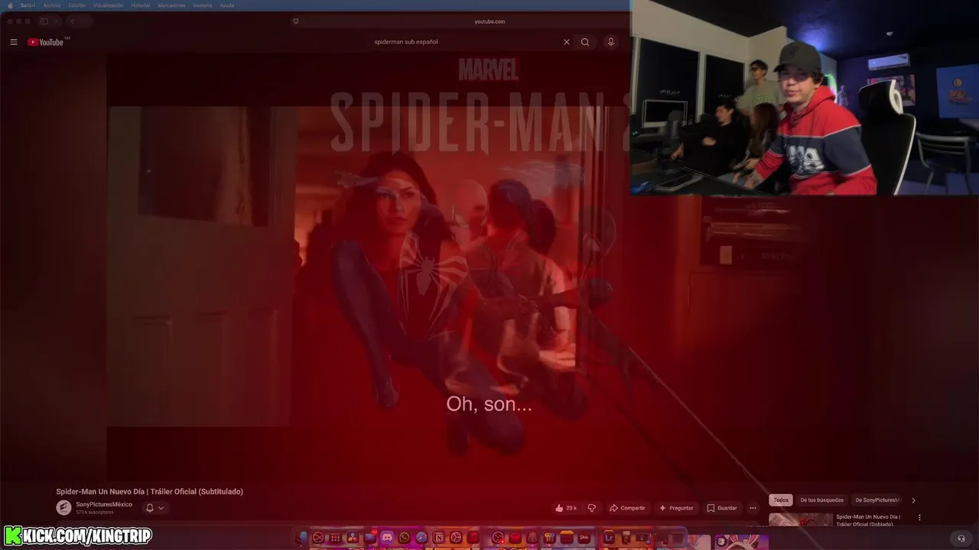Open the SonyPicturesMéxico channel avatar
The image size is (979, 550).
[63, 508]
